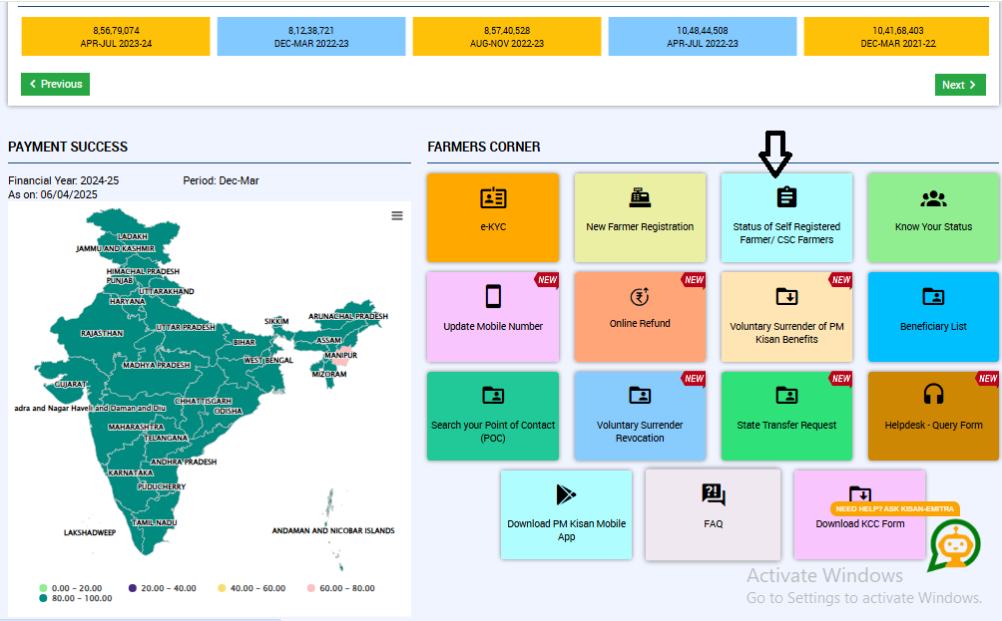Click RAJASTHAN on the India map

102,333
